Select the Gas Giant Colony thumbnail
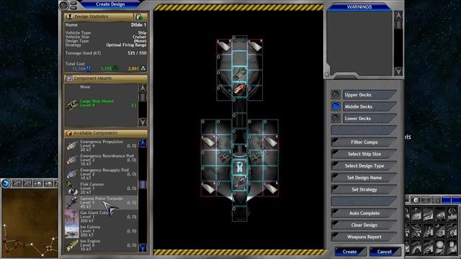The height and width of the screenshot is (259, 461). click(72, 217)
